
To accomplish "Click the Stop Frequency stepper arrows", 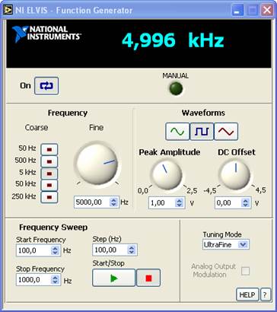I will click(55, 280).
